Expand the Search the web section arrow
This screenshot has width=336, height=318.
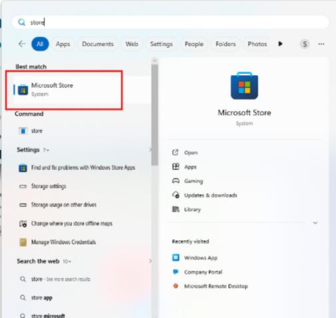tap(150, 261)
